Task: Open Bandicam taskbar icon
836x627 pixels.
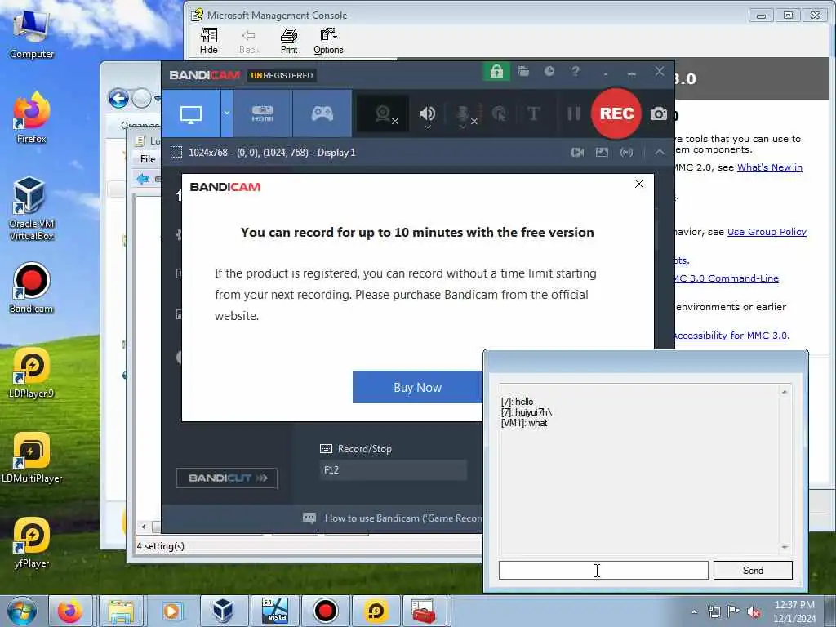Action: [325, 611]
